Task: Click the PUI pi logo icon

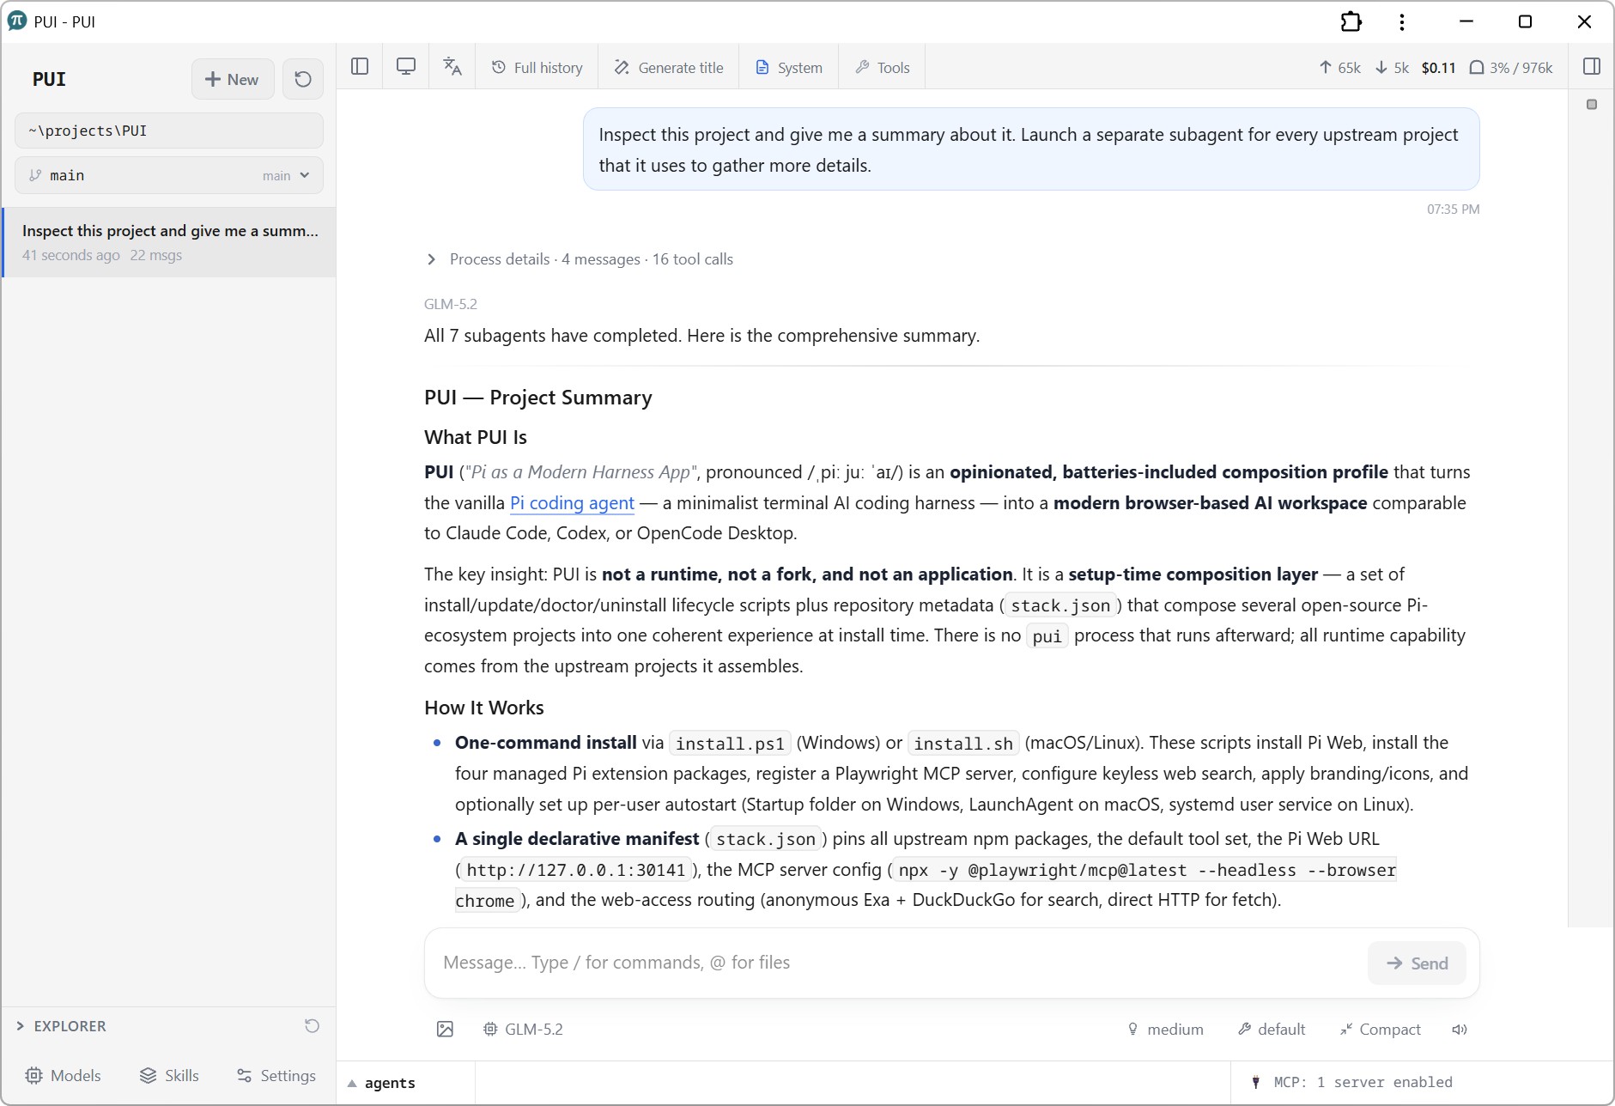Action: 17,21
